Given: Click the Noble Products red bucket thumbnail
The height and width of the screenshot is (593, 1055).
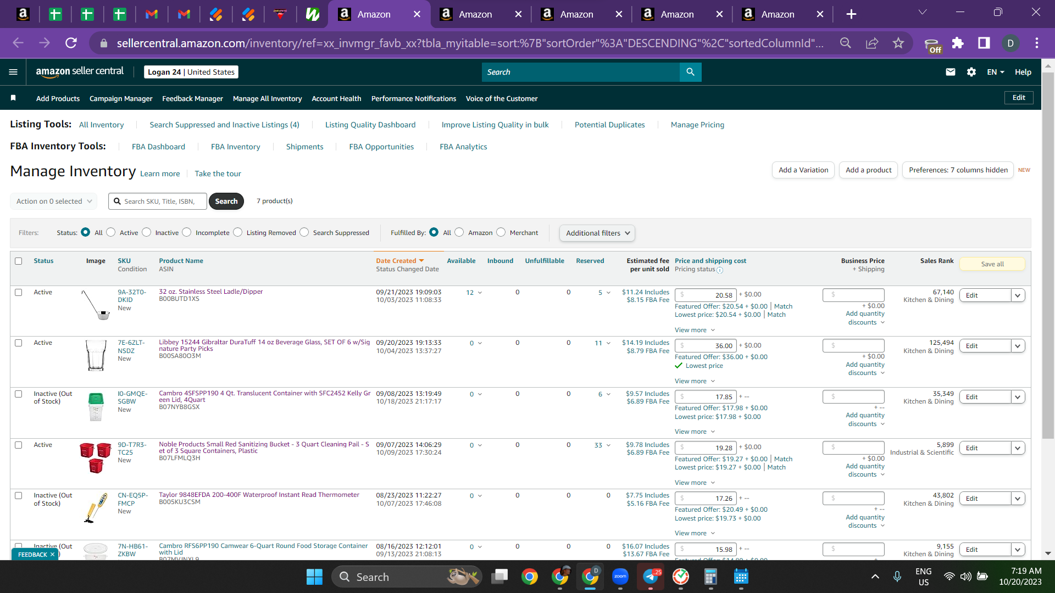Looking at the screenshot, I should [x=96, y=457].
